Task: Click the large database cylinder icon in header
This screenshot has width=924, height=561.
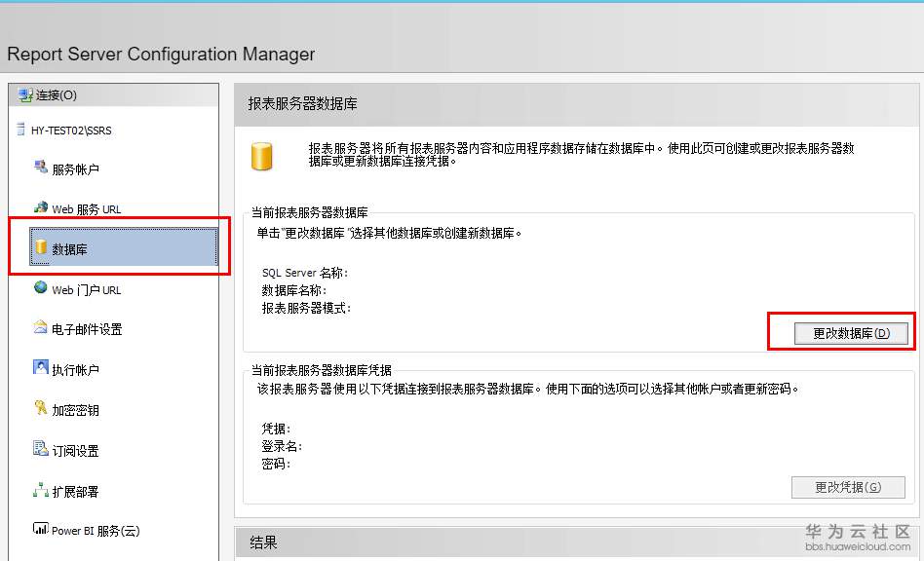Action: pyautogui.click(x=261, y=156)
